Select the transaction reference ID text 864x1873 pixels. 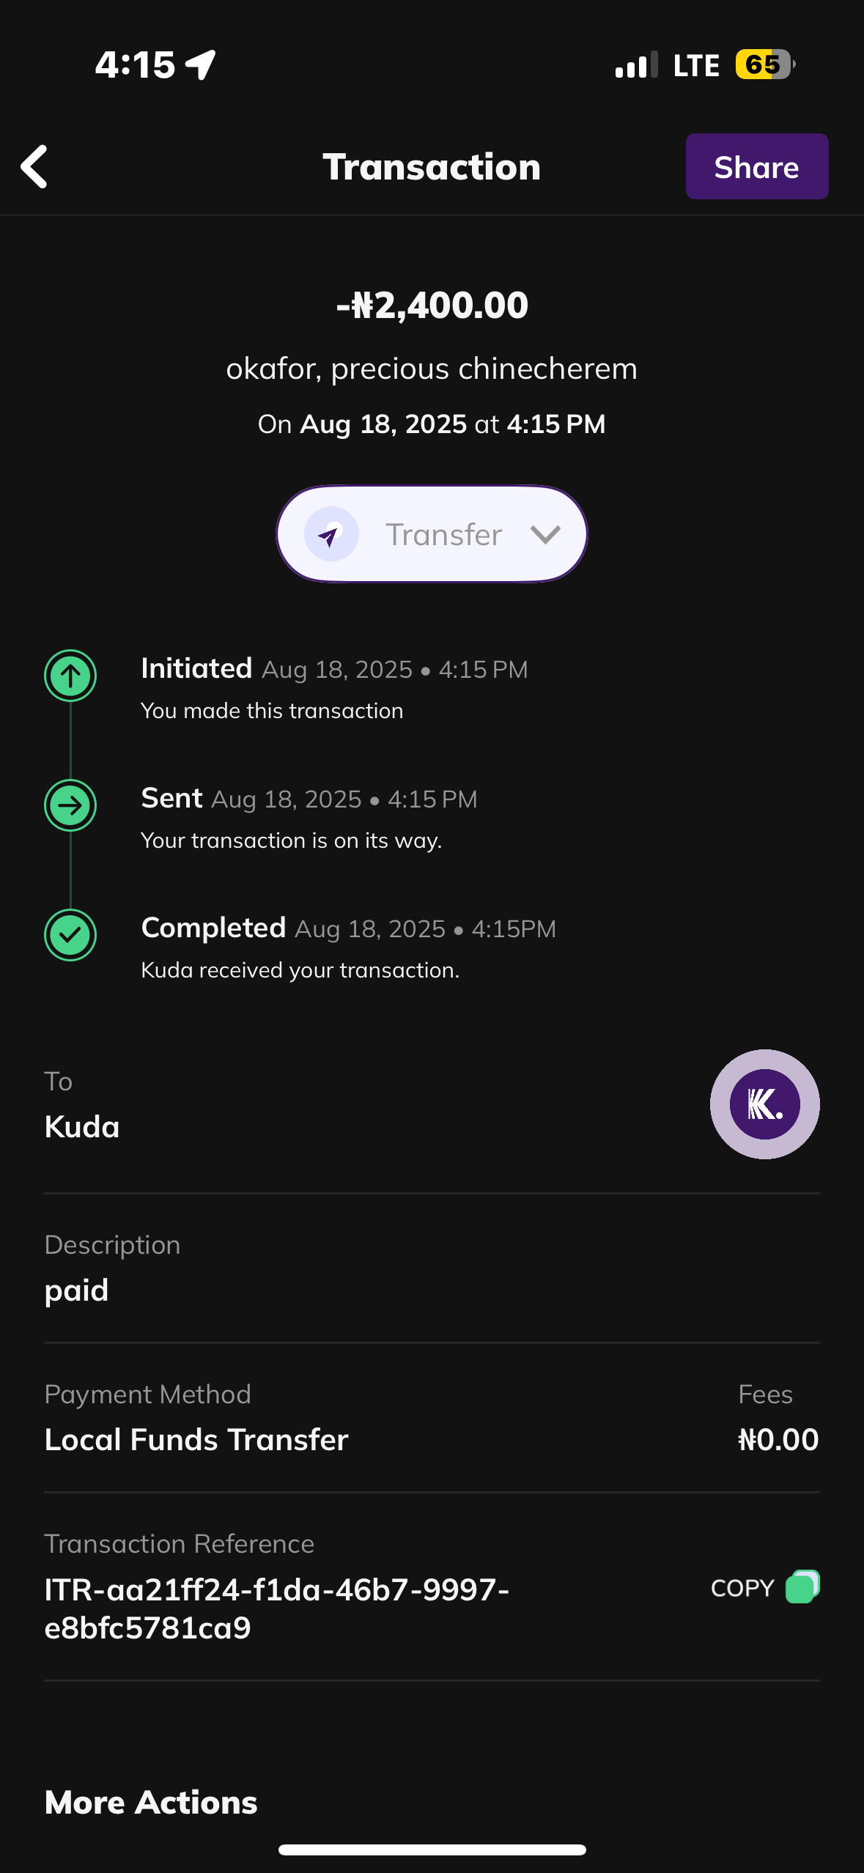276,1608
